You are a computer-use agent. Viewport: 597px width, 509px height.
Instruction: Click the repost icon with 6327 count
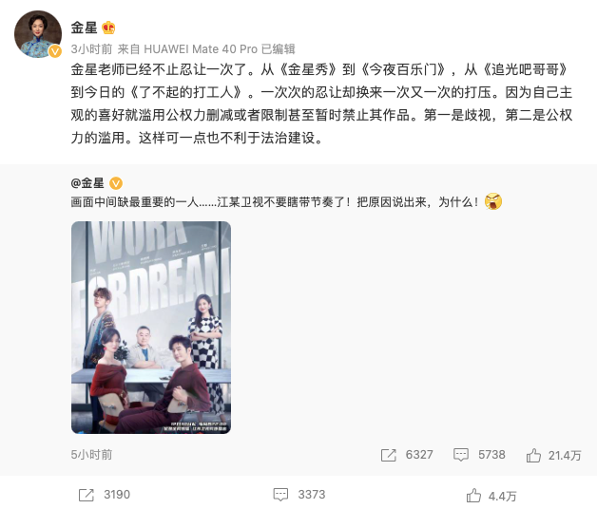click(x=389, y=455)
